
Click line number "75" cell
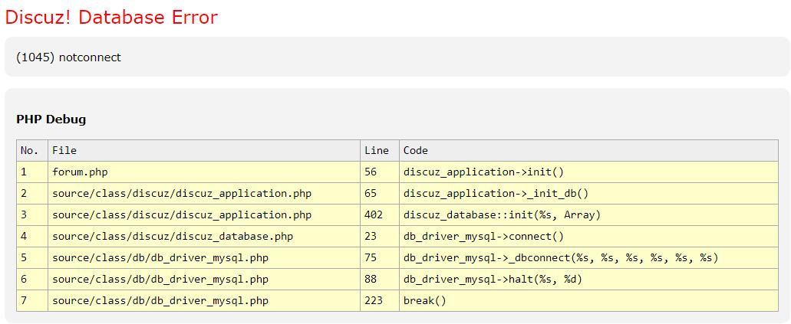click(x=379, y=258)
